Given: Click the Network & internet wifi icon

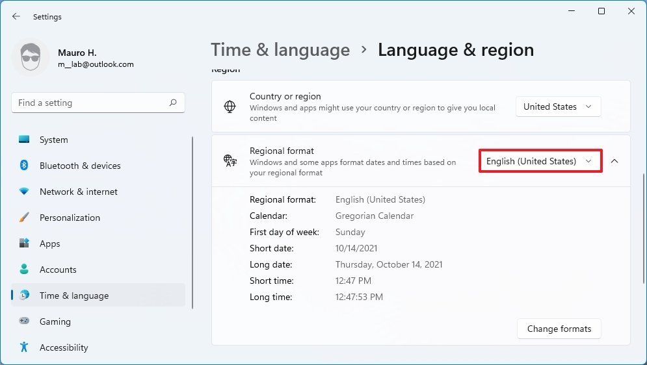Looking at the screenshot, I should 24,192.
